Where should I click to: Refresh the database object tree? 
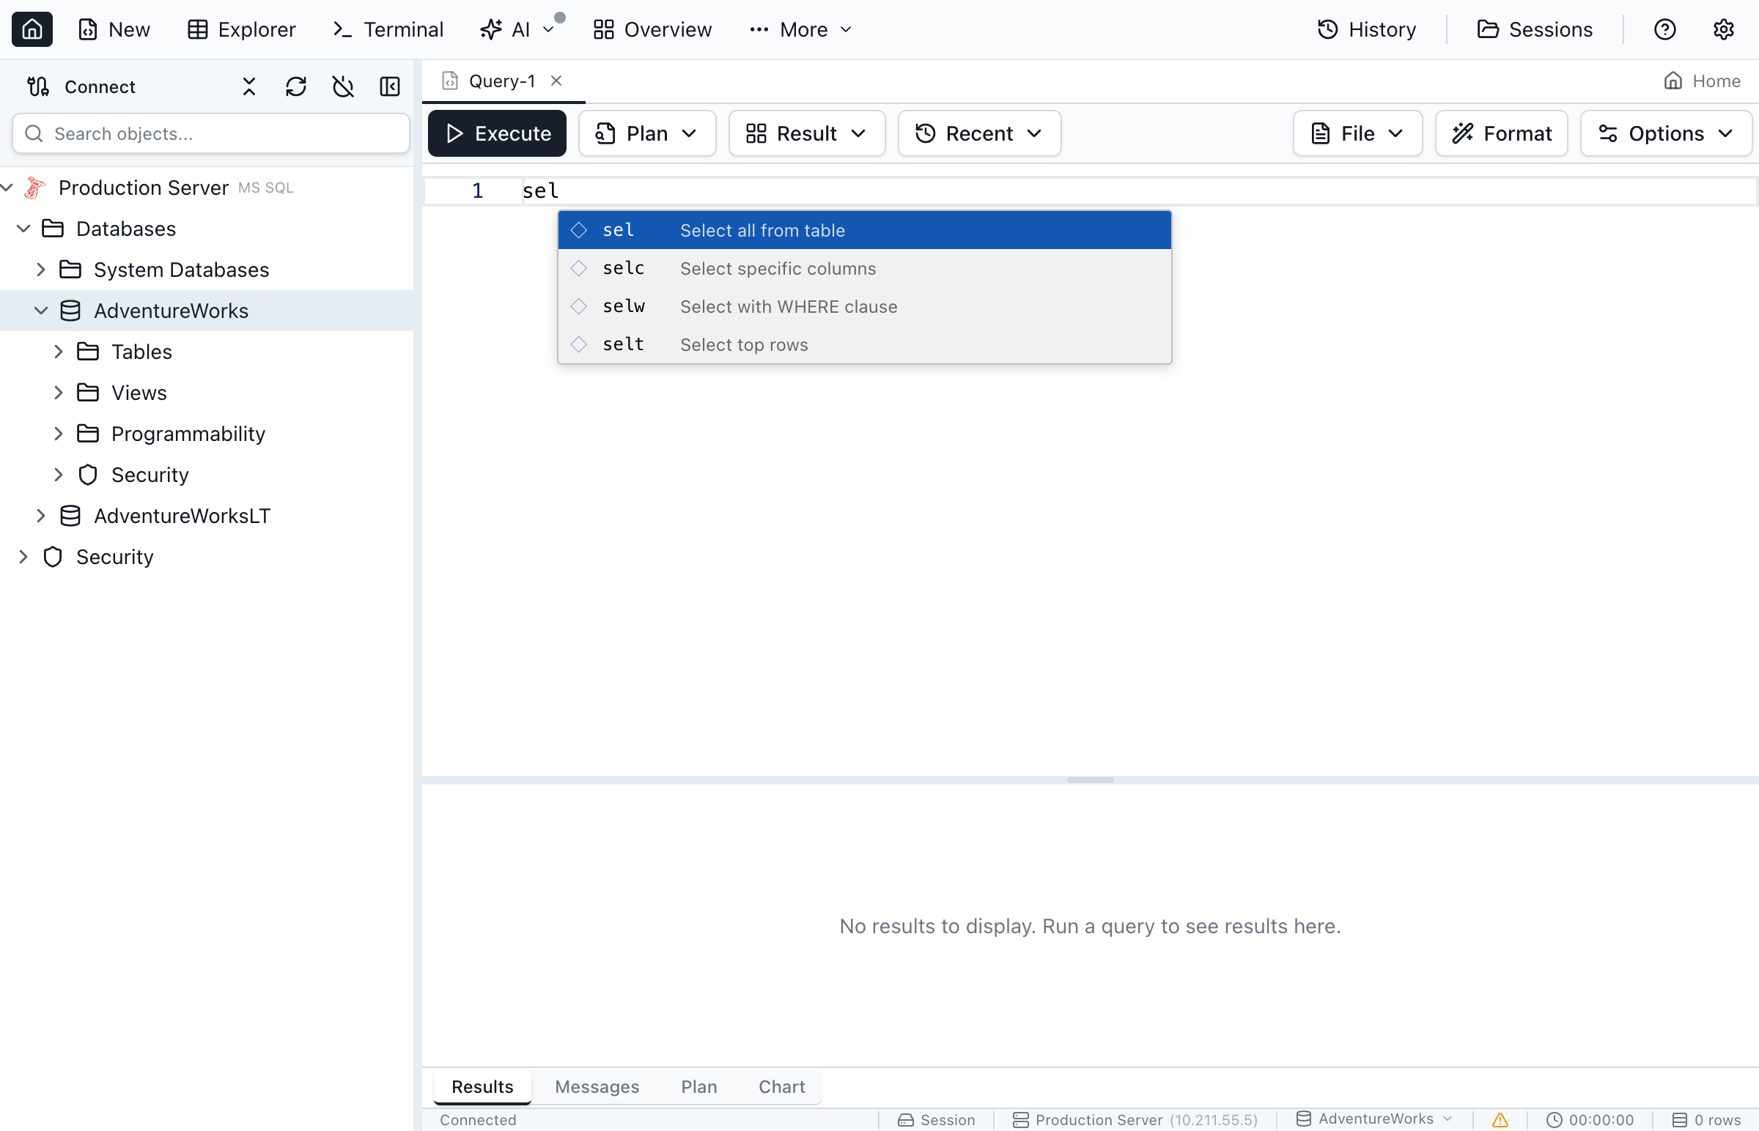296,86
